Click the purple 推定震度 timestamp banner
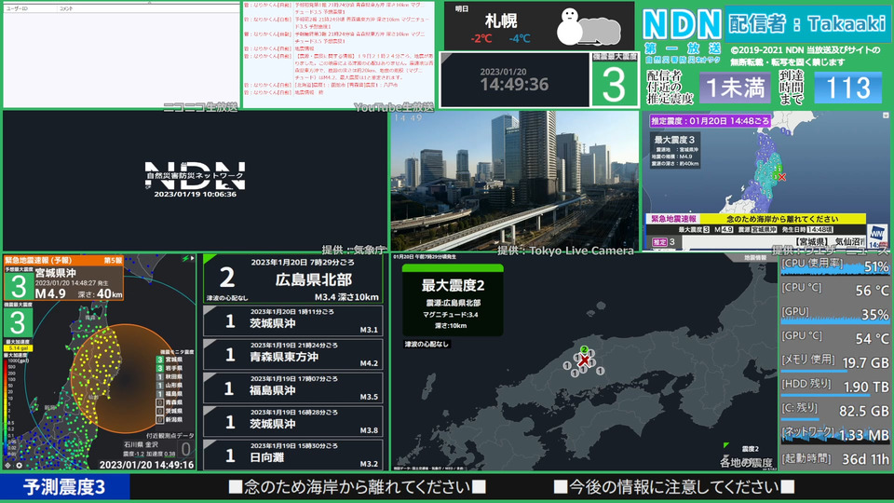894x503 pixels. click(710, 121)
